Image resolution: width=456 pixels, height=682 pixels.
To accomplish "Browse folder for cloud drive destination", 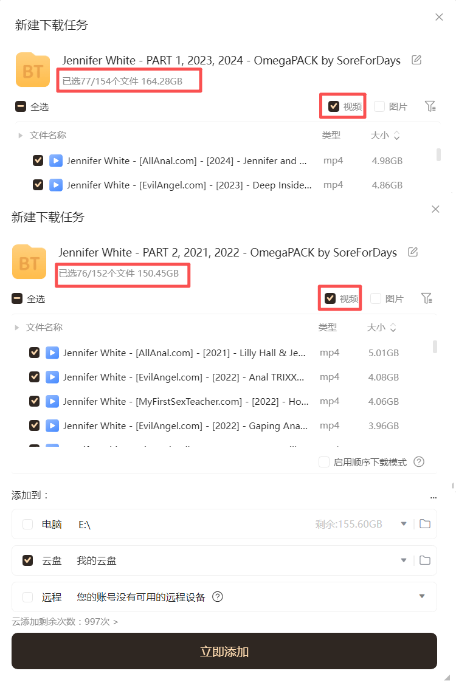I will [x=425, y=560].
